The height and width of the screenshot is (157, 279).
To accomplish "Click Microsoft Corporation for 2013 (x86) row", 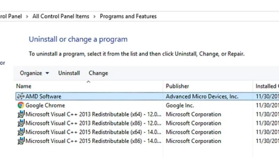I will coord(194,123).
